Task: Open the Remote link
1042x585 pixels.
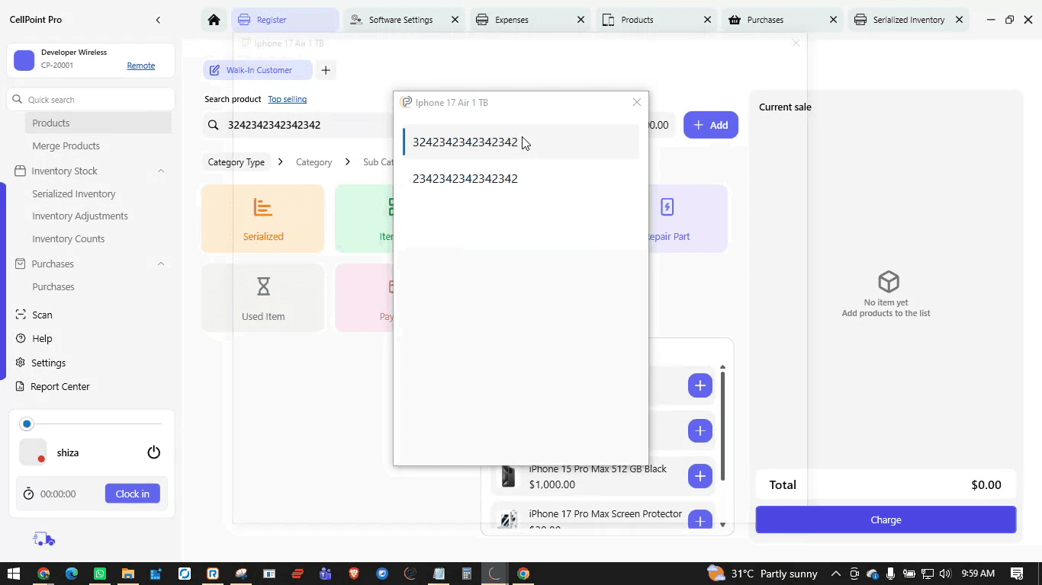Action: click(141, 66)
